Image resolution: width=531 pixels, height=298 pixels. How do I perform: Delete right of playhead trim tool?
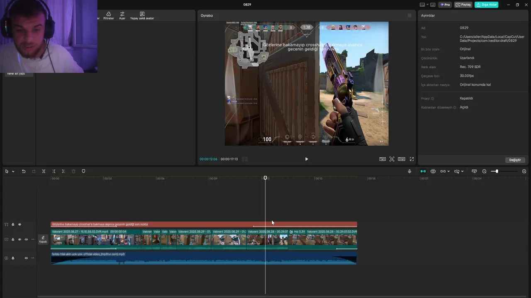[x=63, y=171]
